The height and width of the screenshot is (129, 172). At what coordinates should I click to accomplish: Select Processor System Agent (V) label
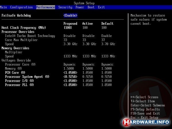pyautogui.click(x=27, y=77)
